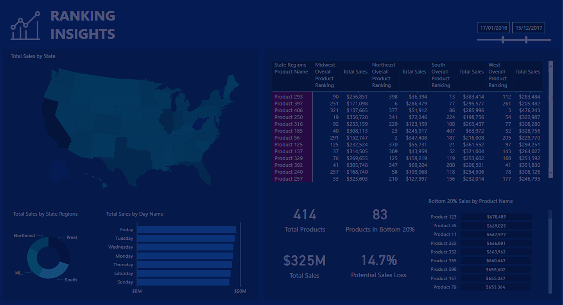563x305 pixels.
Task: Select the Product 392 row label
Action: click(x=289, y=165)
